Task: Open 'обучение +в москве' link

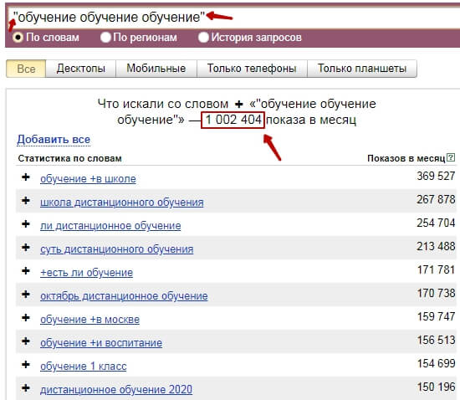Action: (89, 320)
